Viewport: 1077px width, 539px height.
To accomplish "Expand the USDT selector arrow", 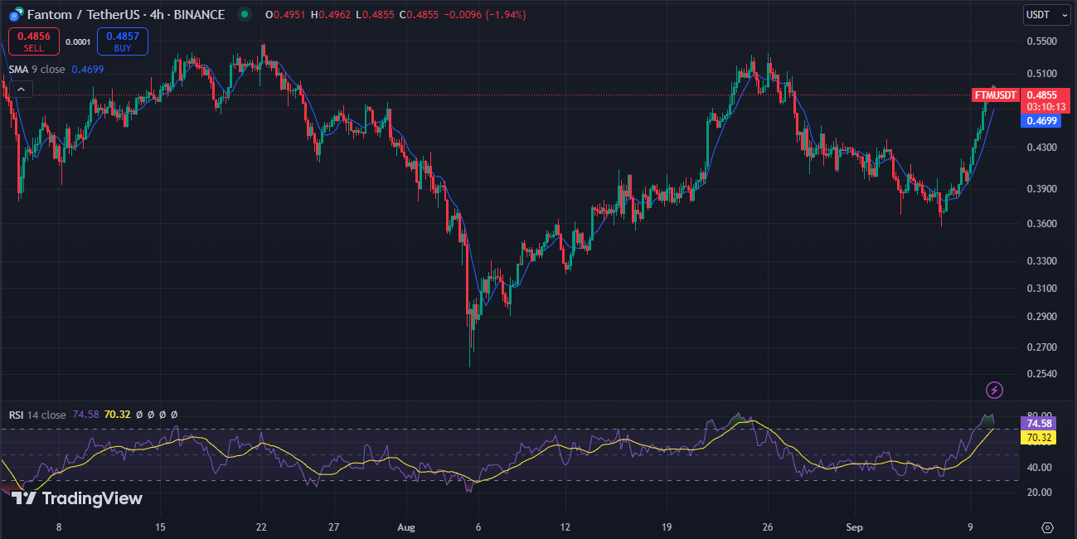I will click(x=1065, y=15).
